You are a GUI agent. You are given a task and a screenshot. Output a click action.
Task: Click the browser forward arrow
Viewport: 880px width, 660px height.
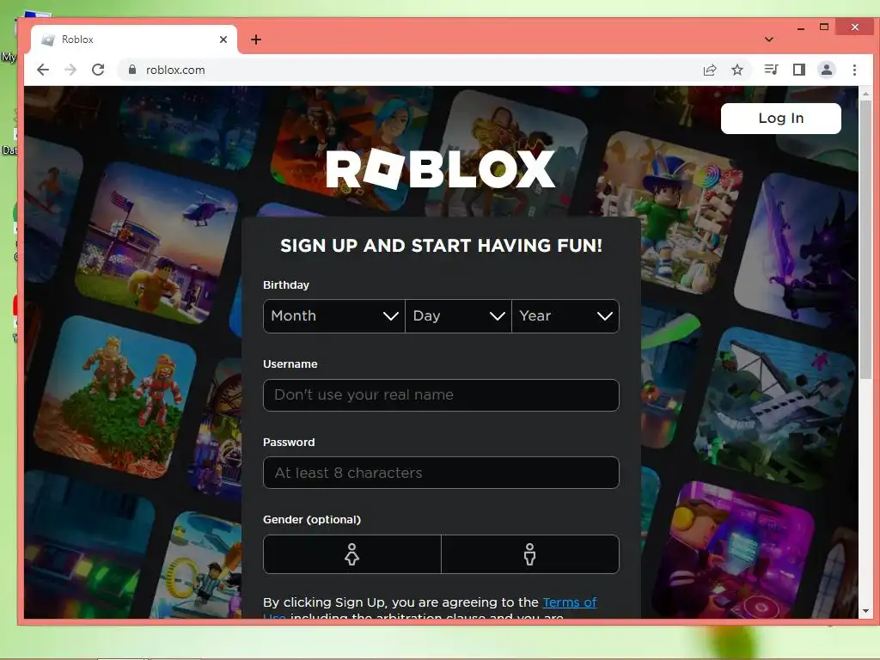tap(70, 70)
